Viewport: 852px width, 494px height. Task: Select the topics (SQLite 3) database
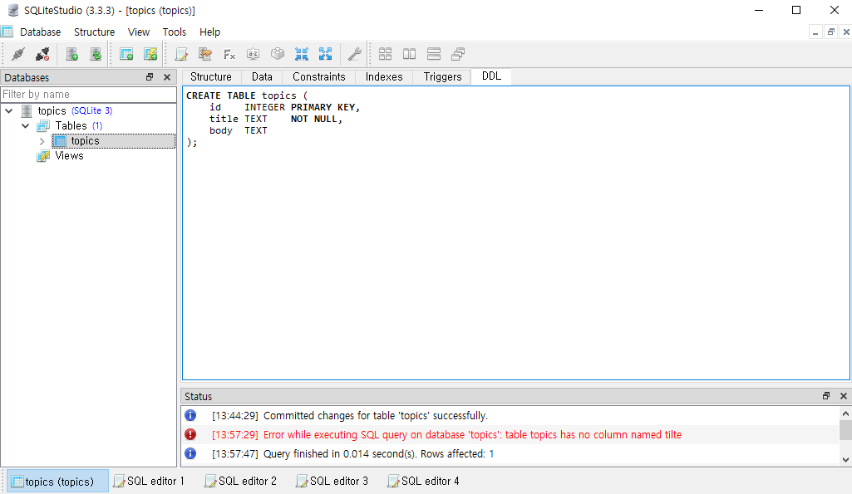75,110
